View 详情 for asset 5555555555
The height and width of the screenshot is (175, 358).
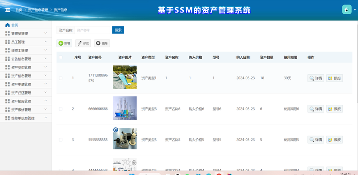pyautogui.click(x=315, y=140)
